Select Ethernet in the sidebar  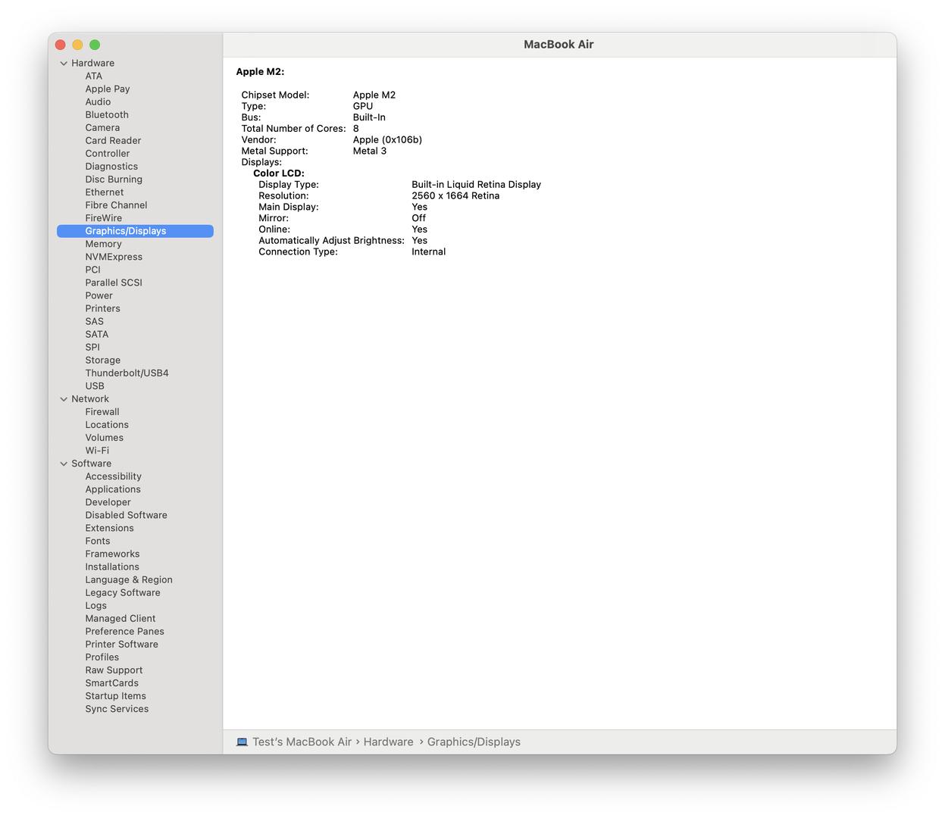coord(105,192)
